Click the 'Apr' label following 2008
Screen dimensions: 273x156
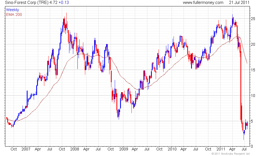pos(86,149)
